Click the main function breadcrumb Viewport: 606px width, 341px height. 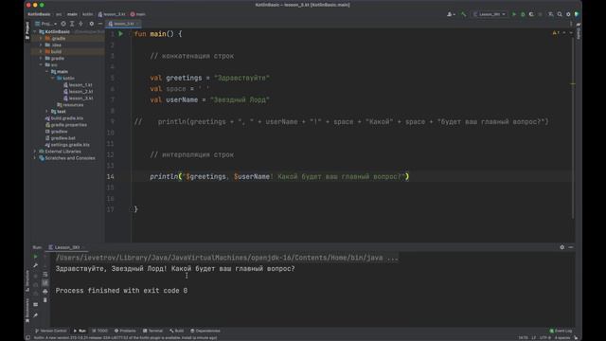point(137,14)
